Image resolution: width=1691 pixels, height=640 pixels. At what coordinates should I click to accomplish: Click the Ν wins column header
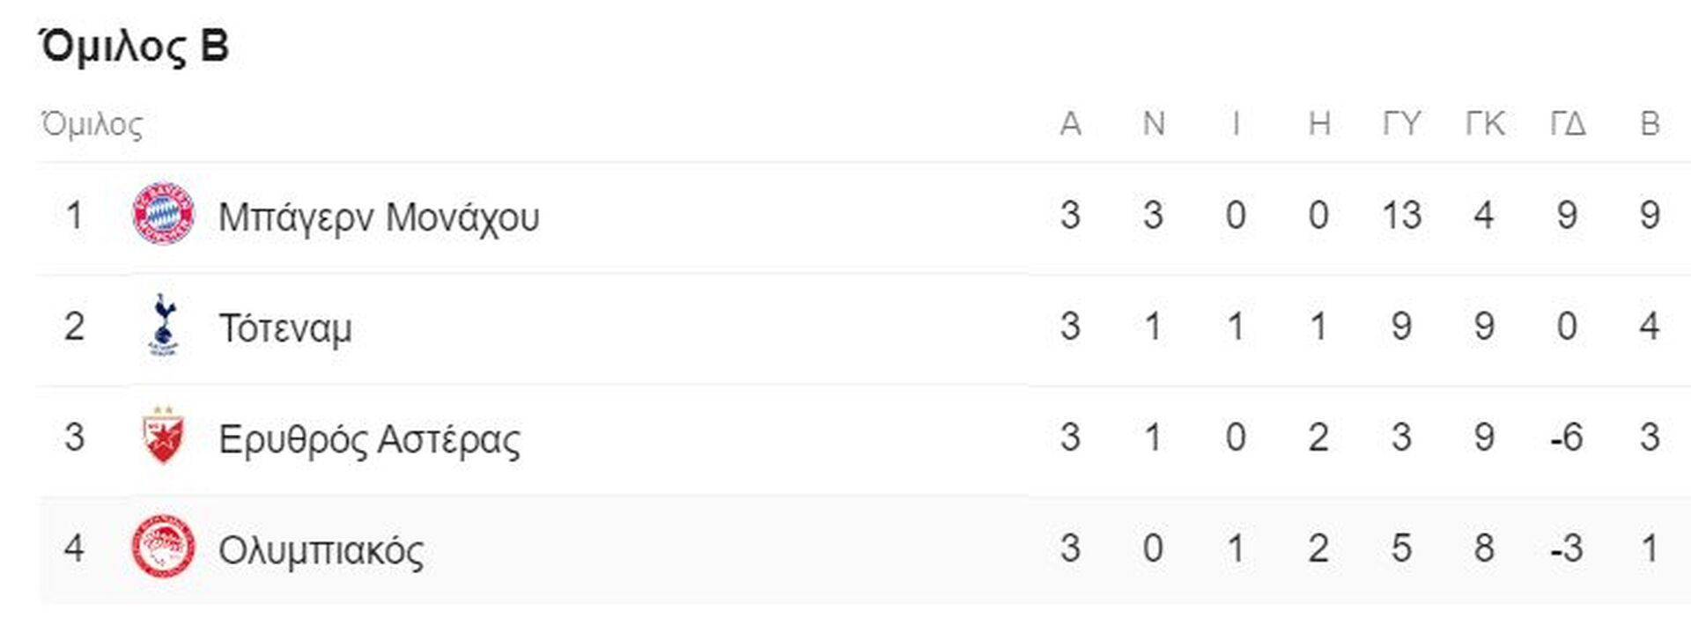[1154, 124]
